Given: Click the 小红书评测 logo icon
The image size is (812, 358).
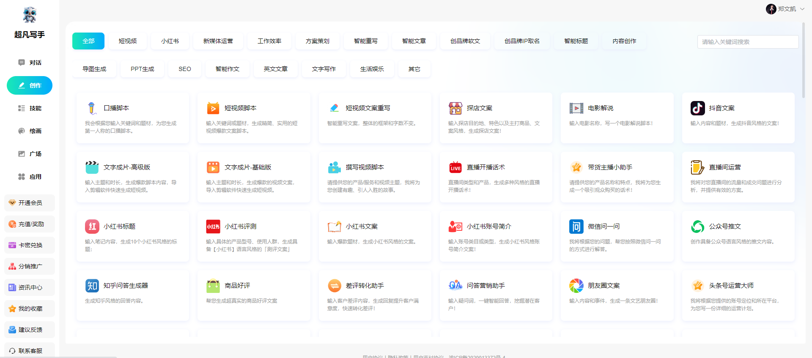Looking at the screenshot, I should (x=213, y=227).
